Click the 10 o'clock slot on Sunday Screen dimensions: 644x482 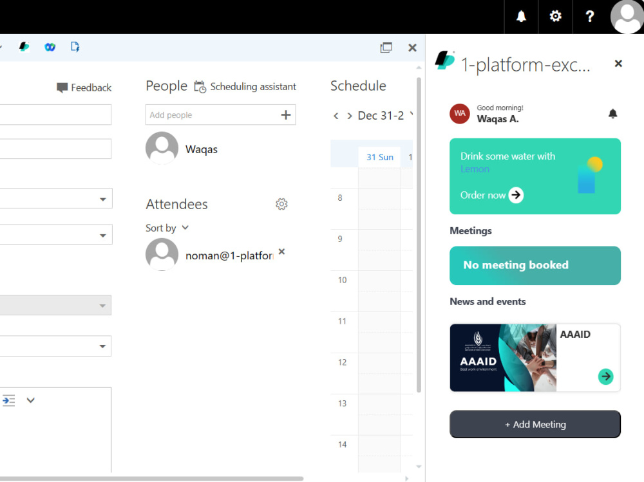(x=379, y=291)
